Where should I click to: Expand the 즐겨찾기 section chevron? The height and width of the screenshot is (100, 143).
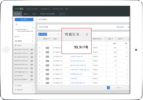point(33,37)
